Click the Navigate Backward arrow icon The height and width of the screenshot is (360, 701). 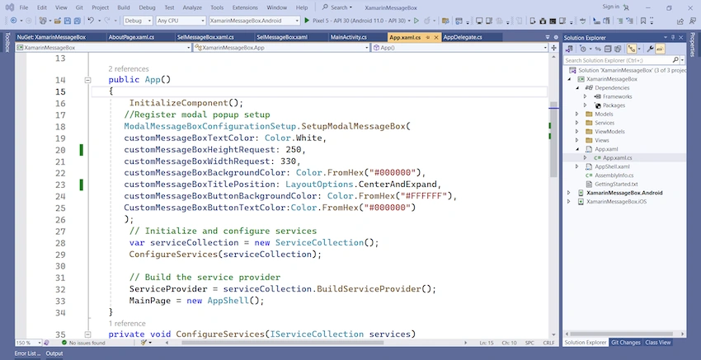pyautogui.click(x=14, y=21)
